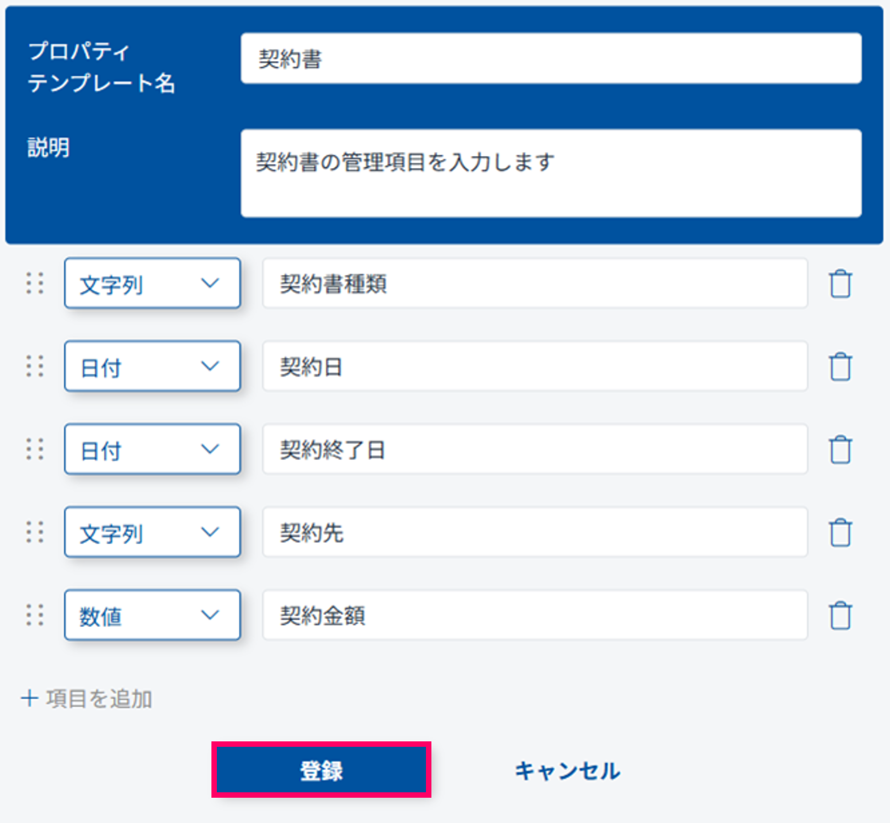Remove the 契約終了日 item via trash icon
The height and width of the screenshot is (823, 890).
(x=840, y=449)
